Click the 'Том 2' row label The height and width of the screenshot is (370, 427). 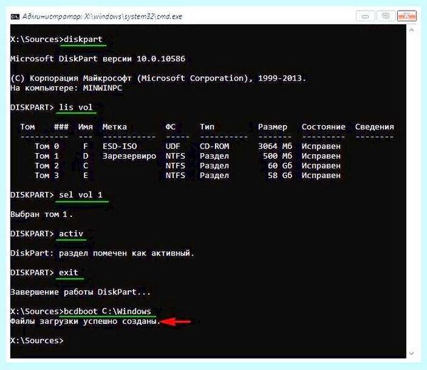[46, 166]
